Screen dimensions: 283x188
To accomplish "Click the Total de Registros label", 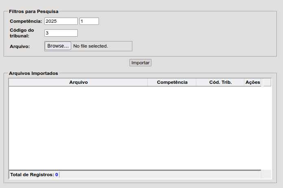I will pos(32,175).
